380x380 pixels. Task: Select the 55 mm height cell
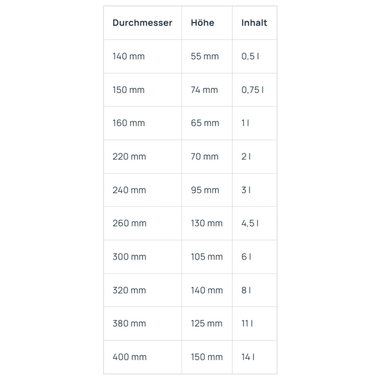pos(207,56)
